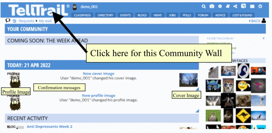Click the cover image tree thumbnail

pos(188,80)
